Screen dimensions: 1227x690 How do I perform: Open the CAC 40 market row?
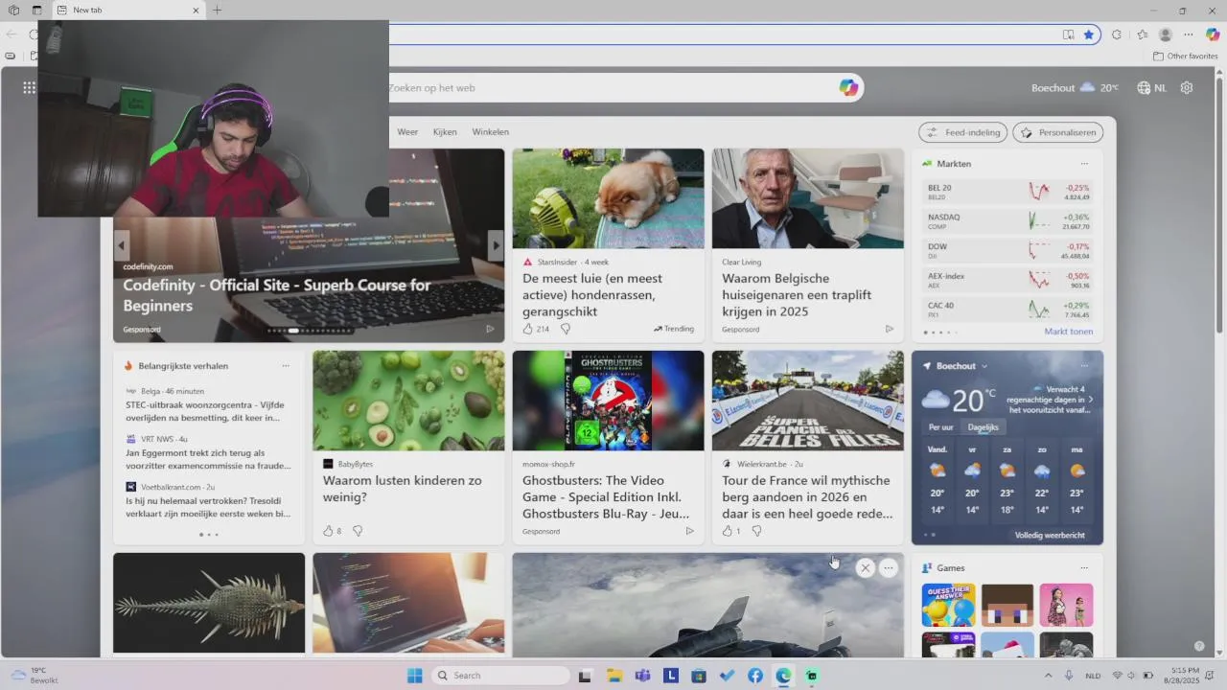point(1007,310)
